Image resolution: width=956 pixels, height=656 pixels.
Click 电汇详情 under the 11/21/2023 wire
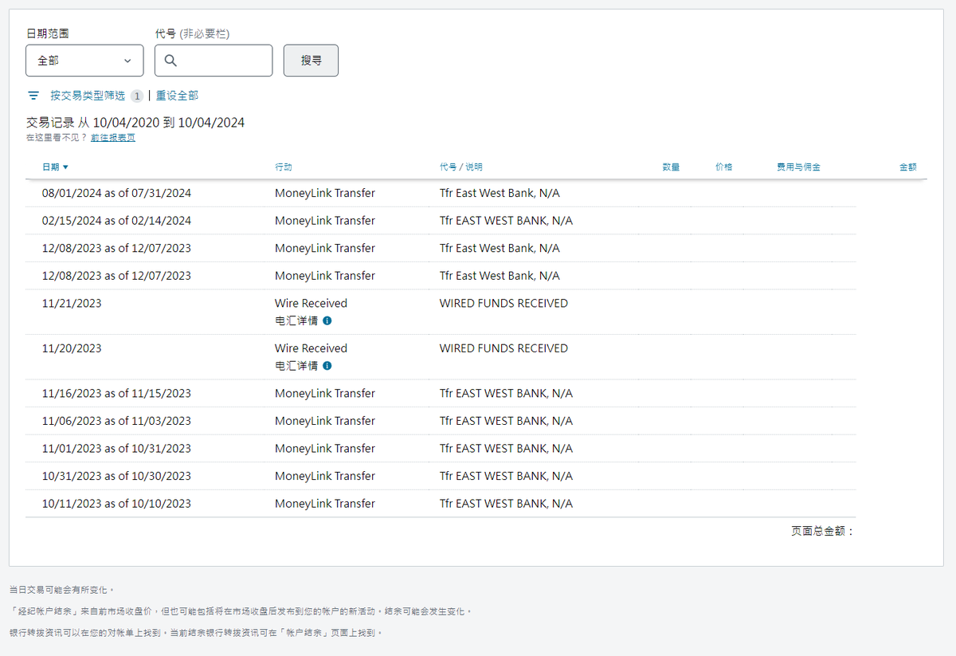[296, 320]
